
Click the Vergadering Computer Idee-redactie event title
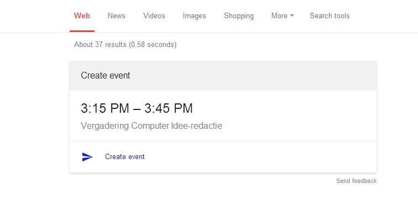pos(151,125)
